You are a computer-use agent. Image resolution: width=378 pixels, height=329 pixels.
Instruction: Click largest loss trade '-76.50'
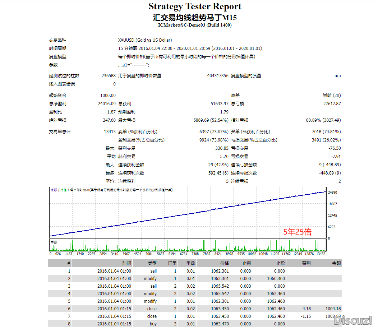[335, 148]
